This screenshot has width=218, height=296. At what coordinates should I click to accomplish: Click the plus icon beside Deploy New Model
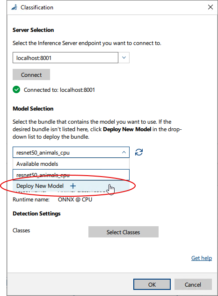click(73, 186)
